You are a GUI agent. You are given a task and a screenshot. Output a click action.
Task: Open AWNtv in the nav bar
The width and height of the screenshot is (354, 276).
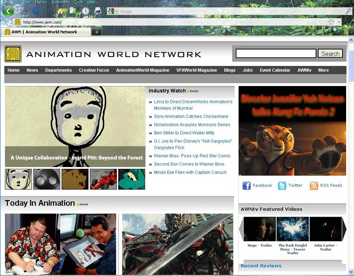click(304, 70)
